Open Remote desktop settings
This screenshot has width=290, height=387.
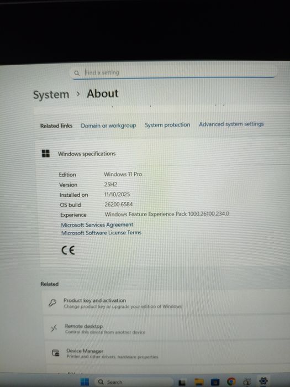168,329
